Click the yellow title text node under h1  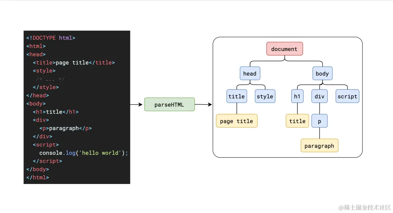coord(297,121)
